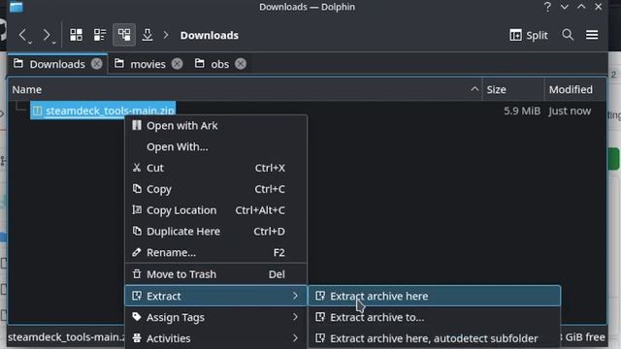Click the download/sort toolbar icon
This screenshot has width=621, height=349.
click(147, 35)
